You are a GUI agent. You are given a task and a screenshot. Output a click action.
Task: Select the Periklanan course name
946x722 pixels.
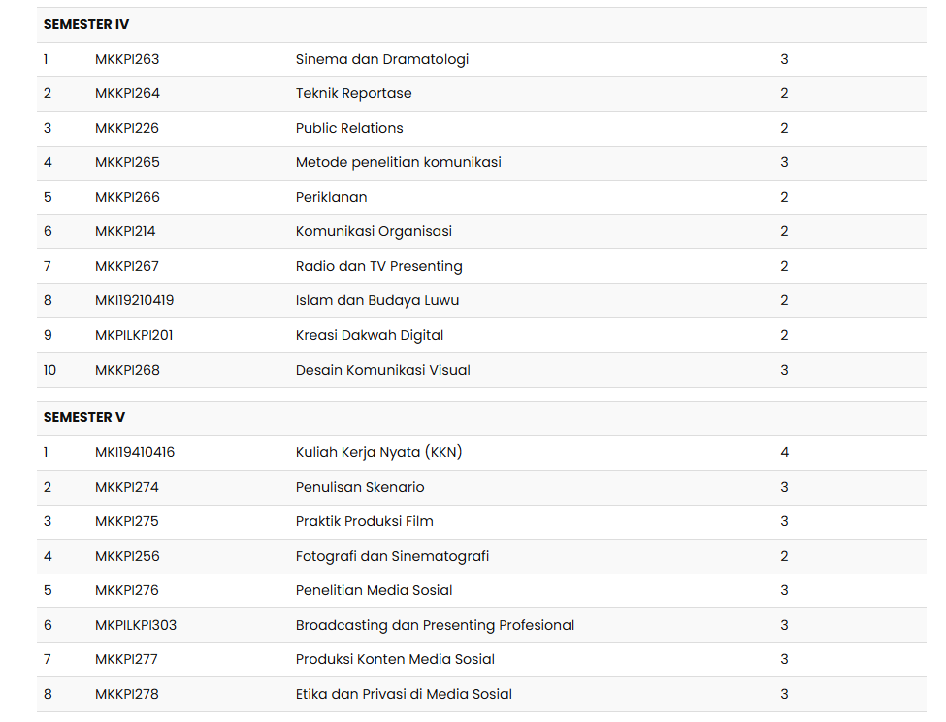click(331, 197)
